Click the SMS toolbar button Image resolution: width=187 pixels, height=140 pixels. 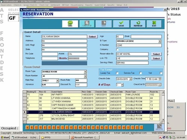(x=70, y=24)
